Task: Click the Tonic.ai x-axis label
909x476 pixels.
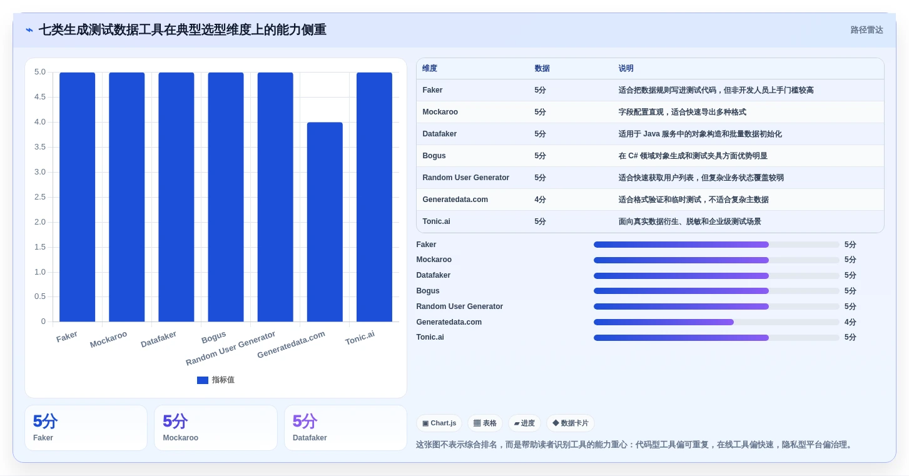Action: (360, 338)
